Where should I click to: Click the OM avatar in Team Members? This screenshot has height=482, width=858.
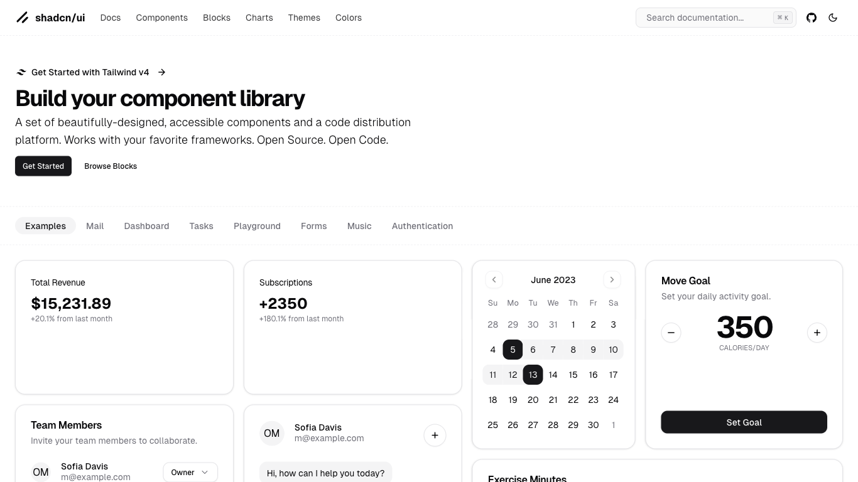pyautogui.click(x=41, y=472)
